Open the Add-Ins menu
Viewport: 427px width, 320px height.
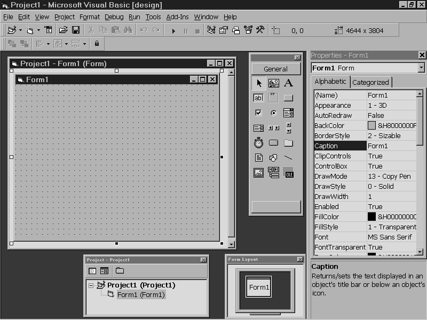coord(177,17)
